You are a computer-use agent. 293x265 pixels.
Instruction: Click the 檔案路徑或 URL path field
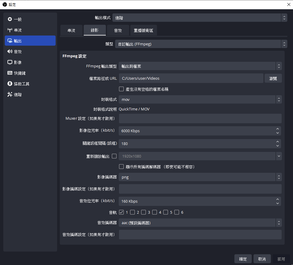191,78
